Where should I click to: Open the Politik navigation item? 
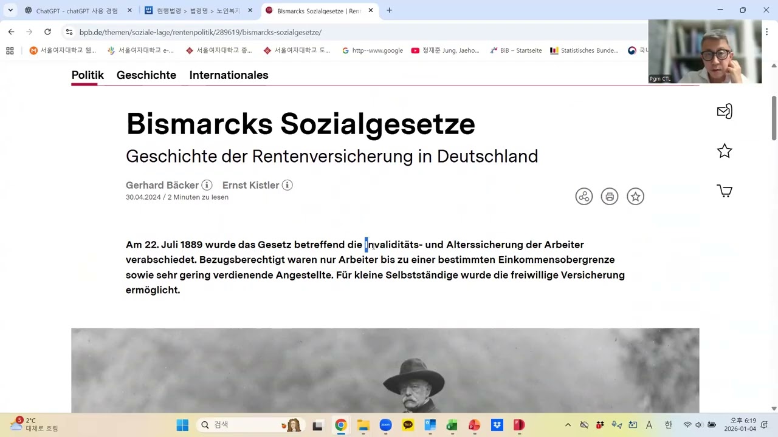click(88, 75)
